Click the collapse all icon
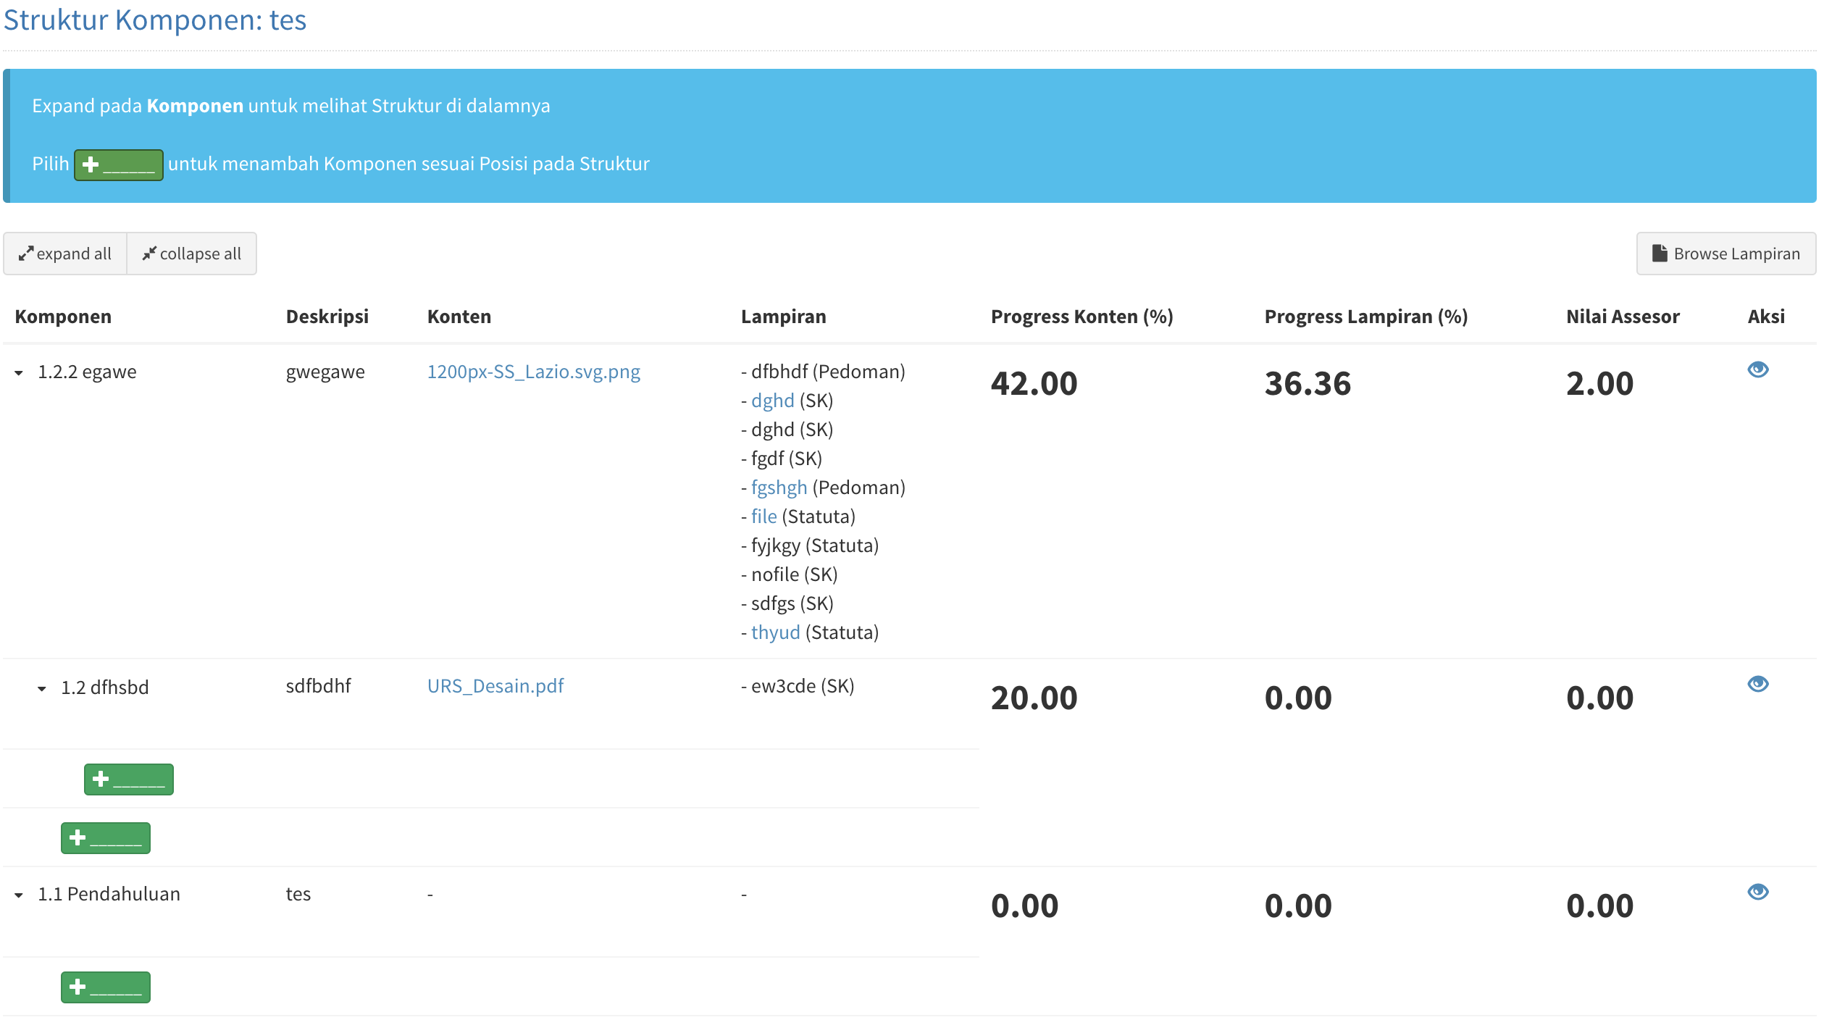 150,253
